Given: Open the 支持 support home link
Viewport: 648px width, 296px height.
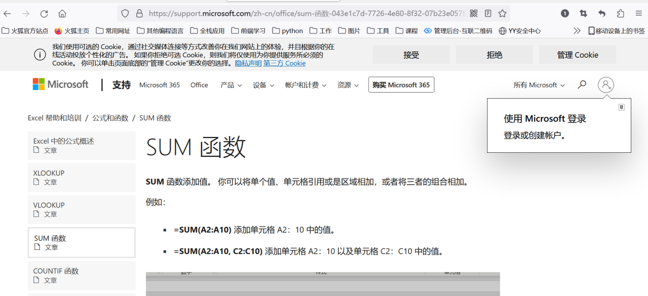Looking at the screenshot, I should 121,85.
